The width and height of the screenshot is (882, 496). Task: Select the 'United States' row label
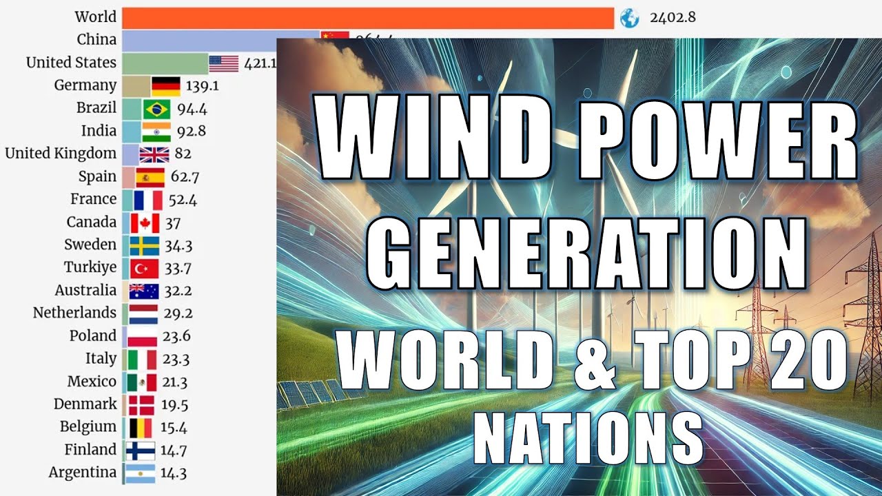click(x=71, y=63)
